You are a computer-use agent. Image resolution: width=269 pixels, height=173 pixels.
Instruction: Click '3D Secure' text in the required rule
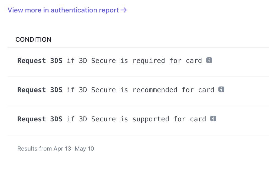tap(97, 61)
